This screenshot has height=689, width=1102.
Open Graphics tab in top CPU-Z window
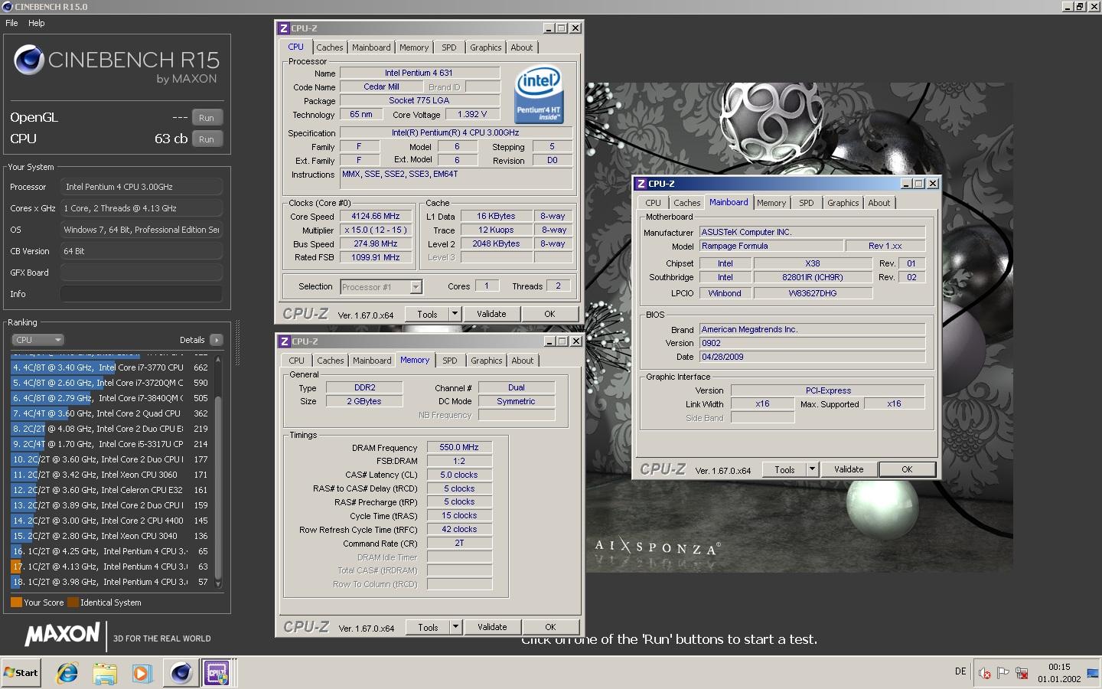(486, 47)
